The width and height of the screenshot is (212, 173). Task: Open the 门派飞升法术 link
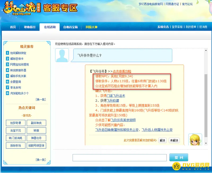coord(116,96)
